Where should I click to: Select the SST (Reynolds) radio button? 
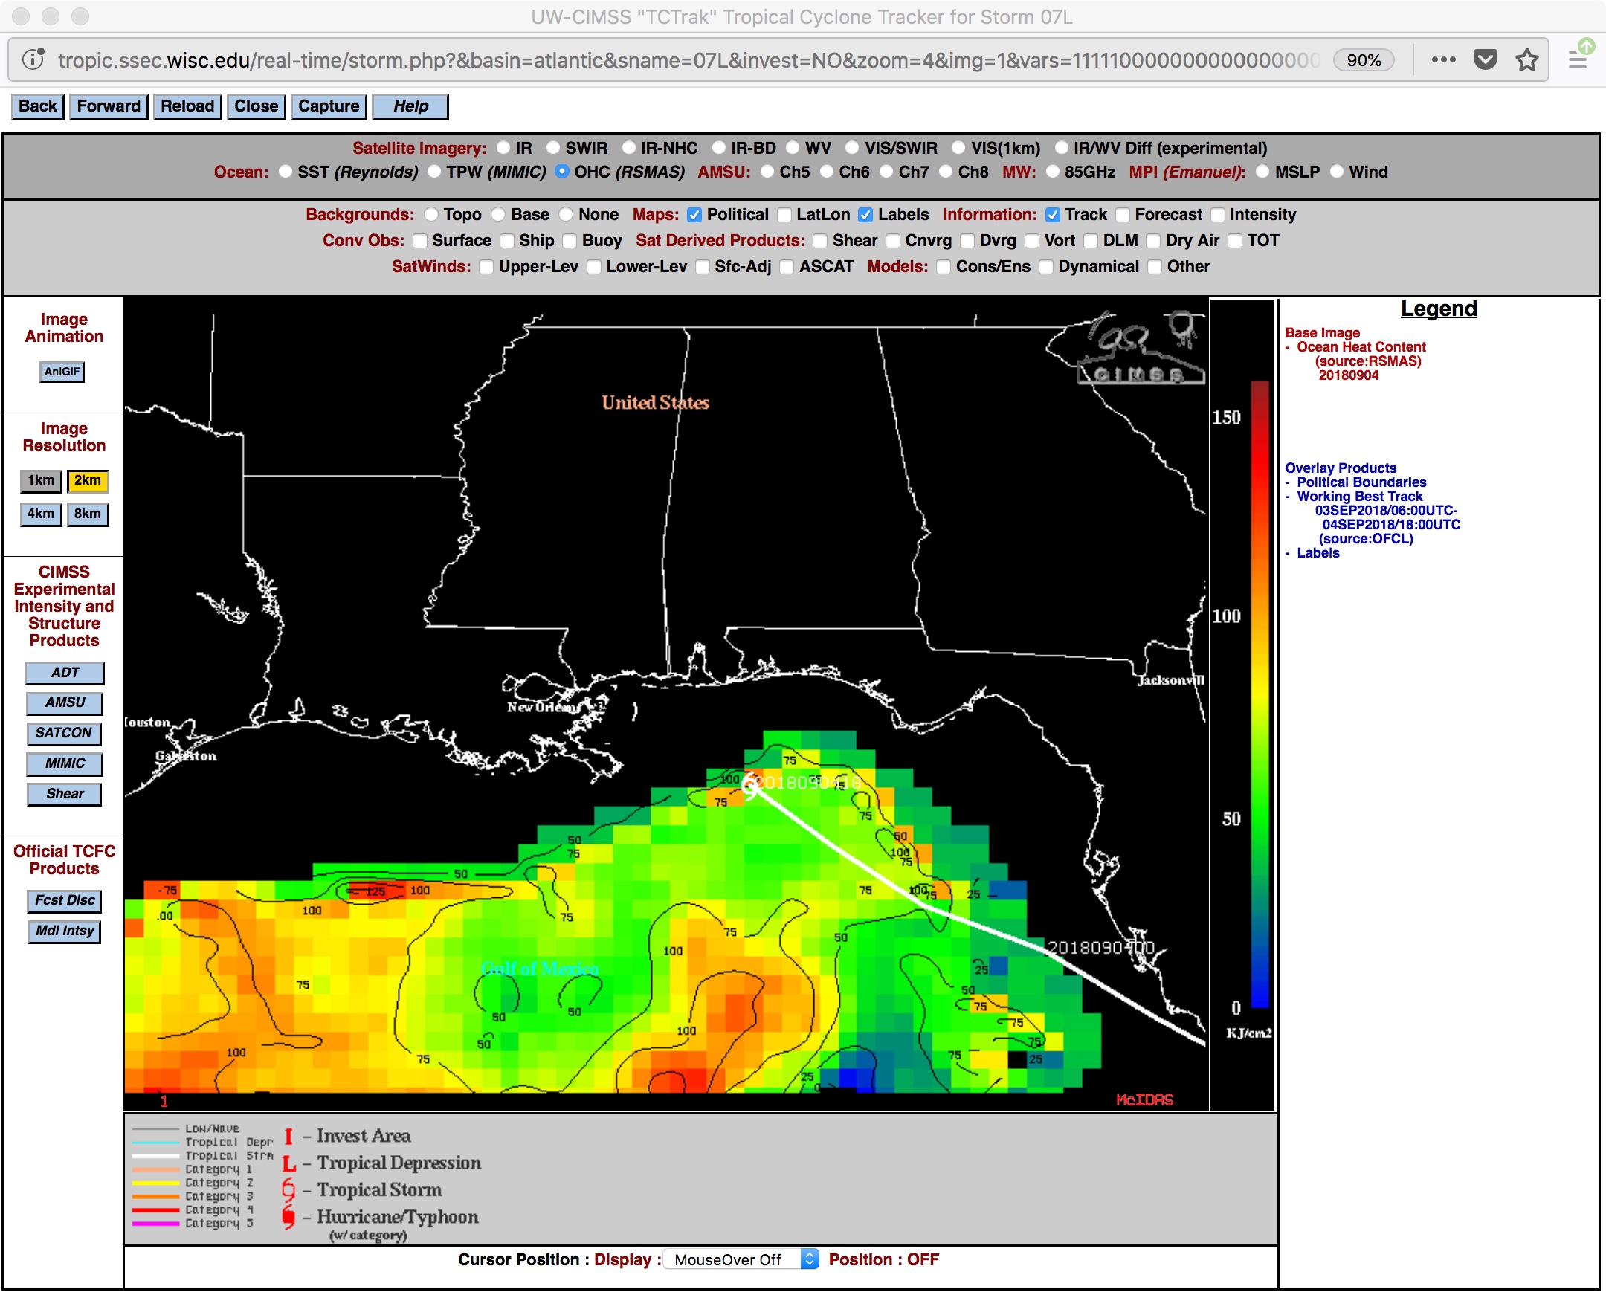286,172
